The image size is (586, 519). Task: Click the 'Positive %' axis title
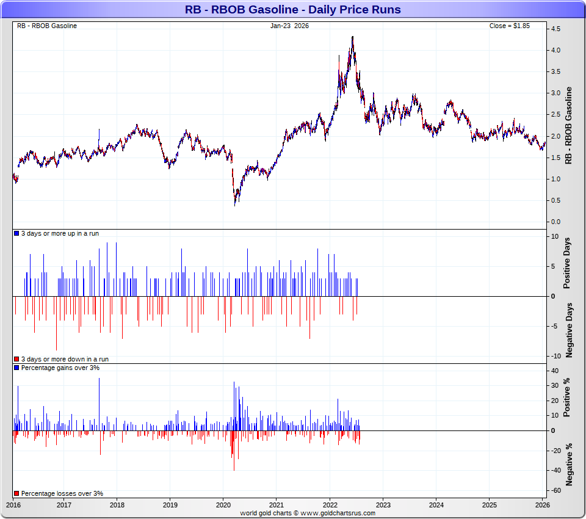click(567, 397)
